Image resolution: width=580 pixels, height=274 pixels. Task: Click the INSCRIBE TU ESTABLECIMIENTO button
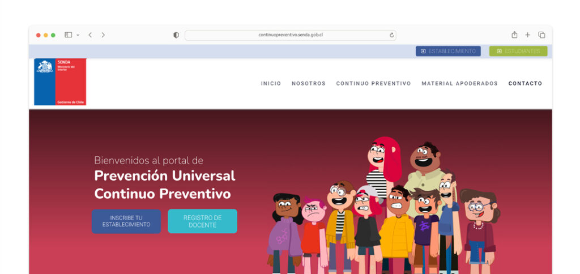pyautogui.click(x=126, y=221)
